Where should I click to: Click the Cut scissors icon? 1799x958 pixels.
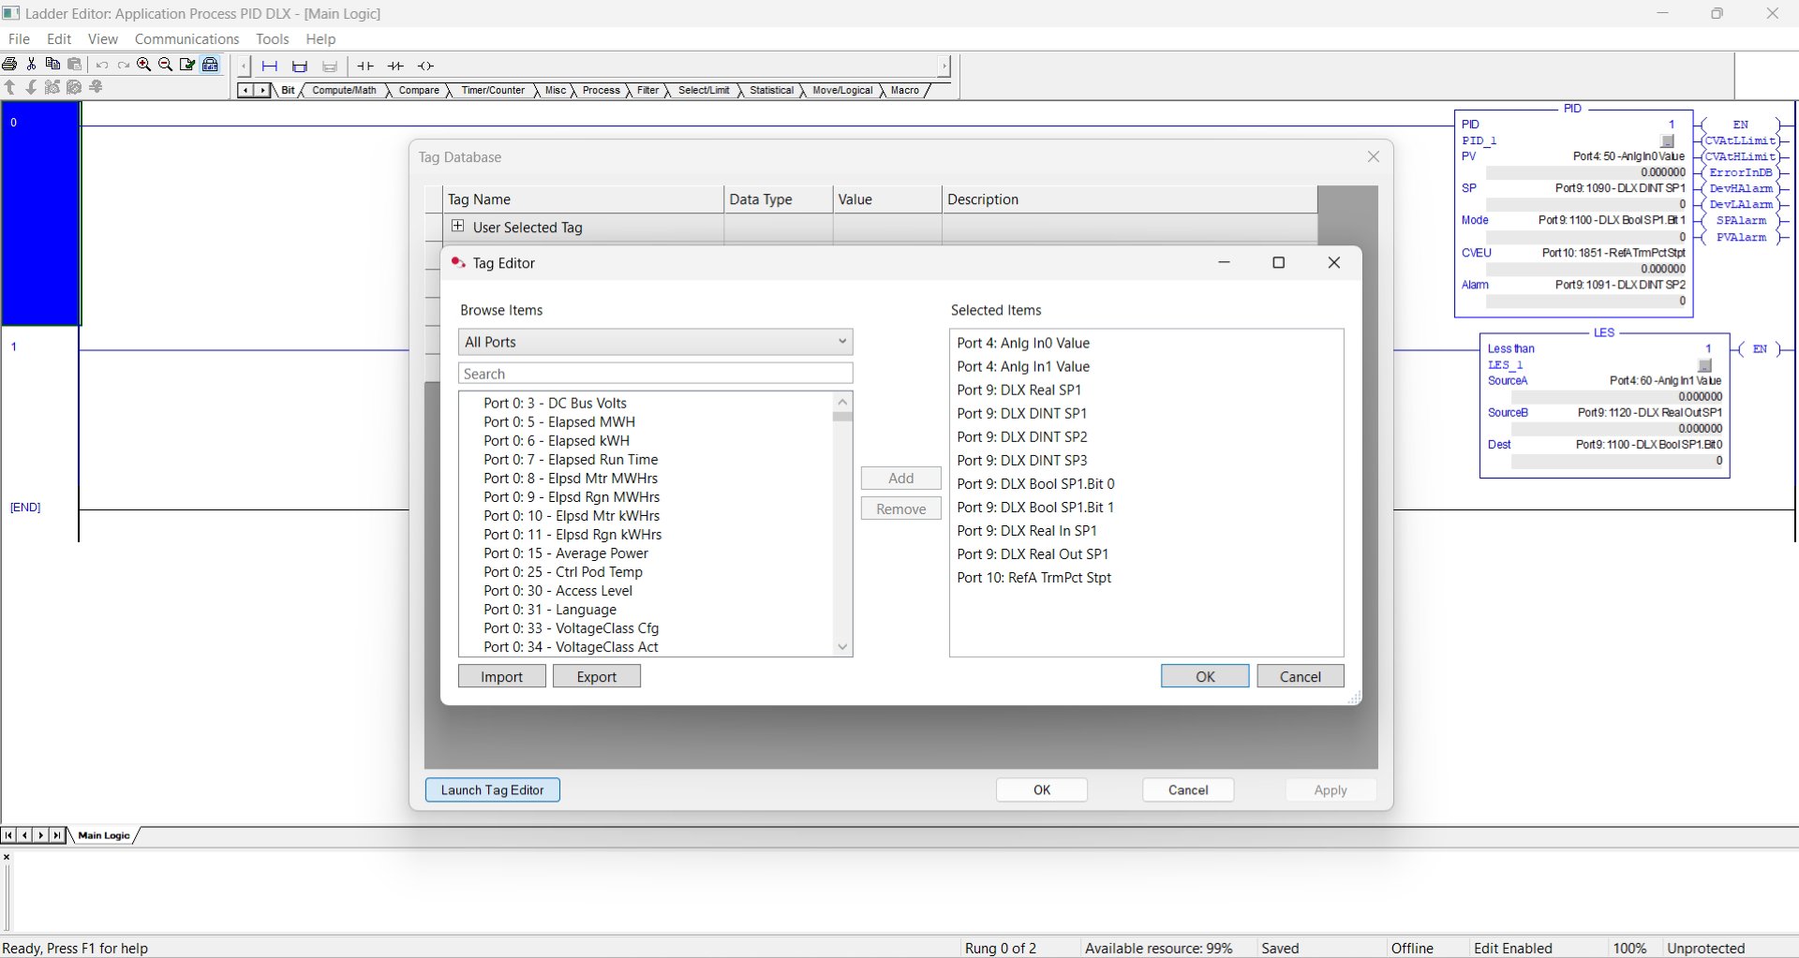point(31,65)
